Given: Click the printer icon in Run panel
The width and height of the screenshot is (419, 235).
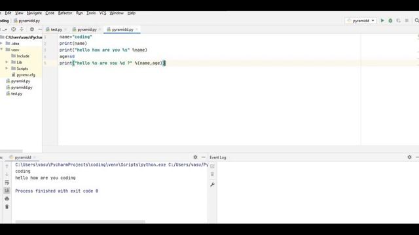Looking at the screenshot, I should pos(7,198).
